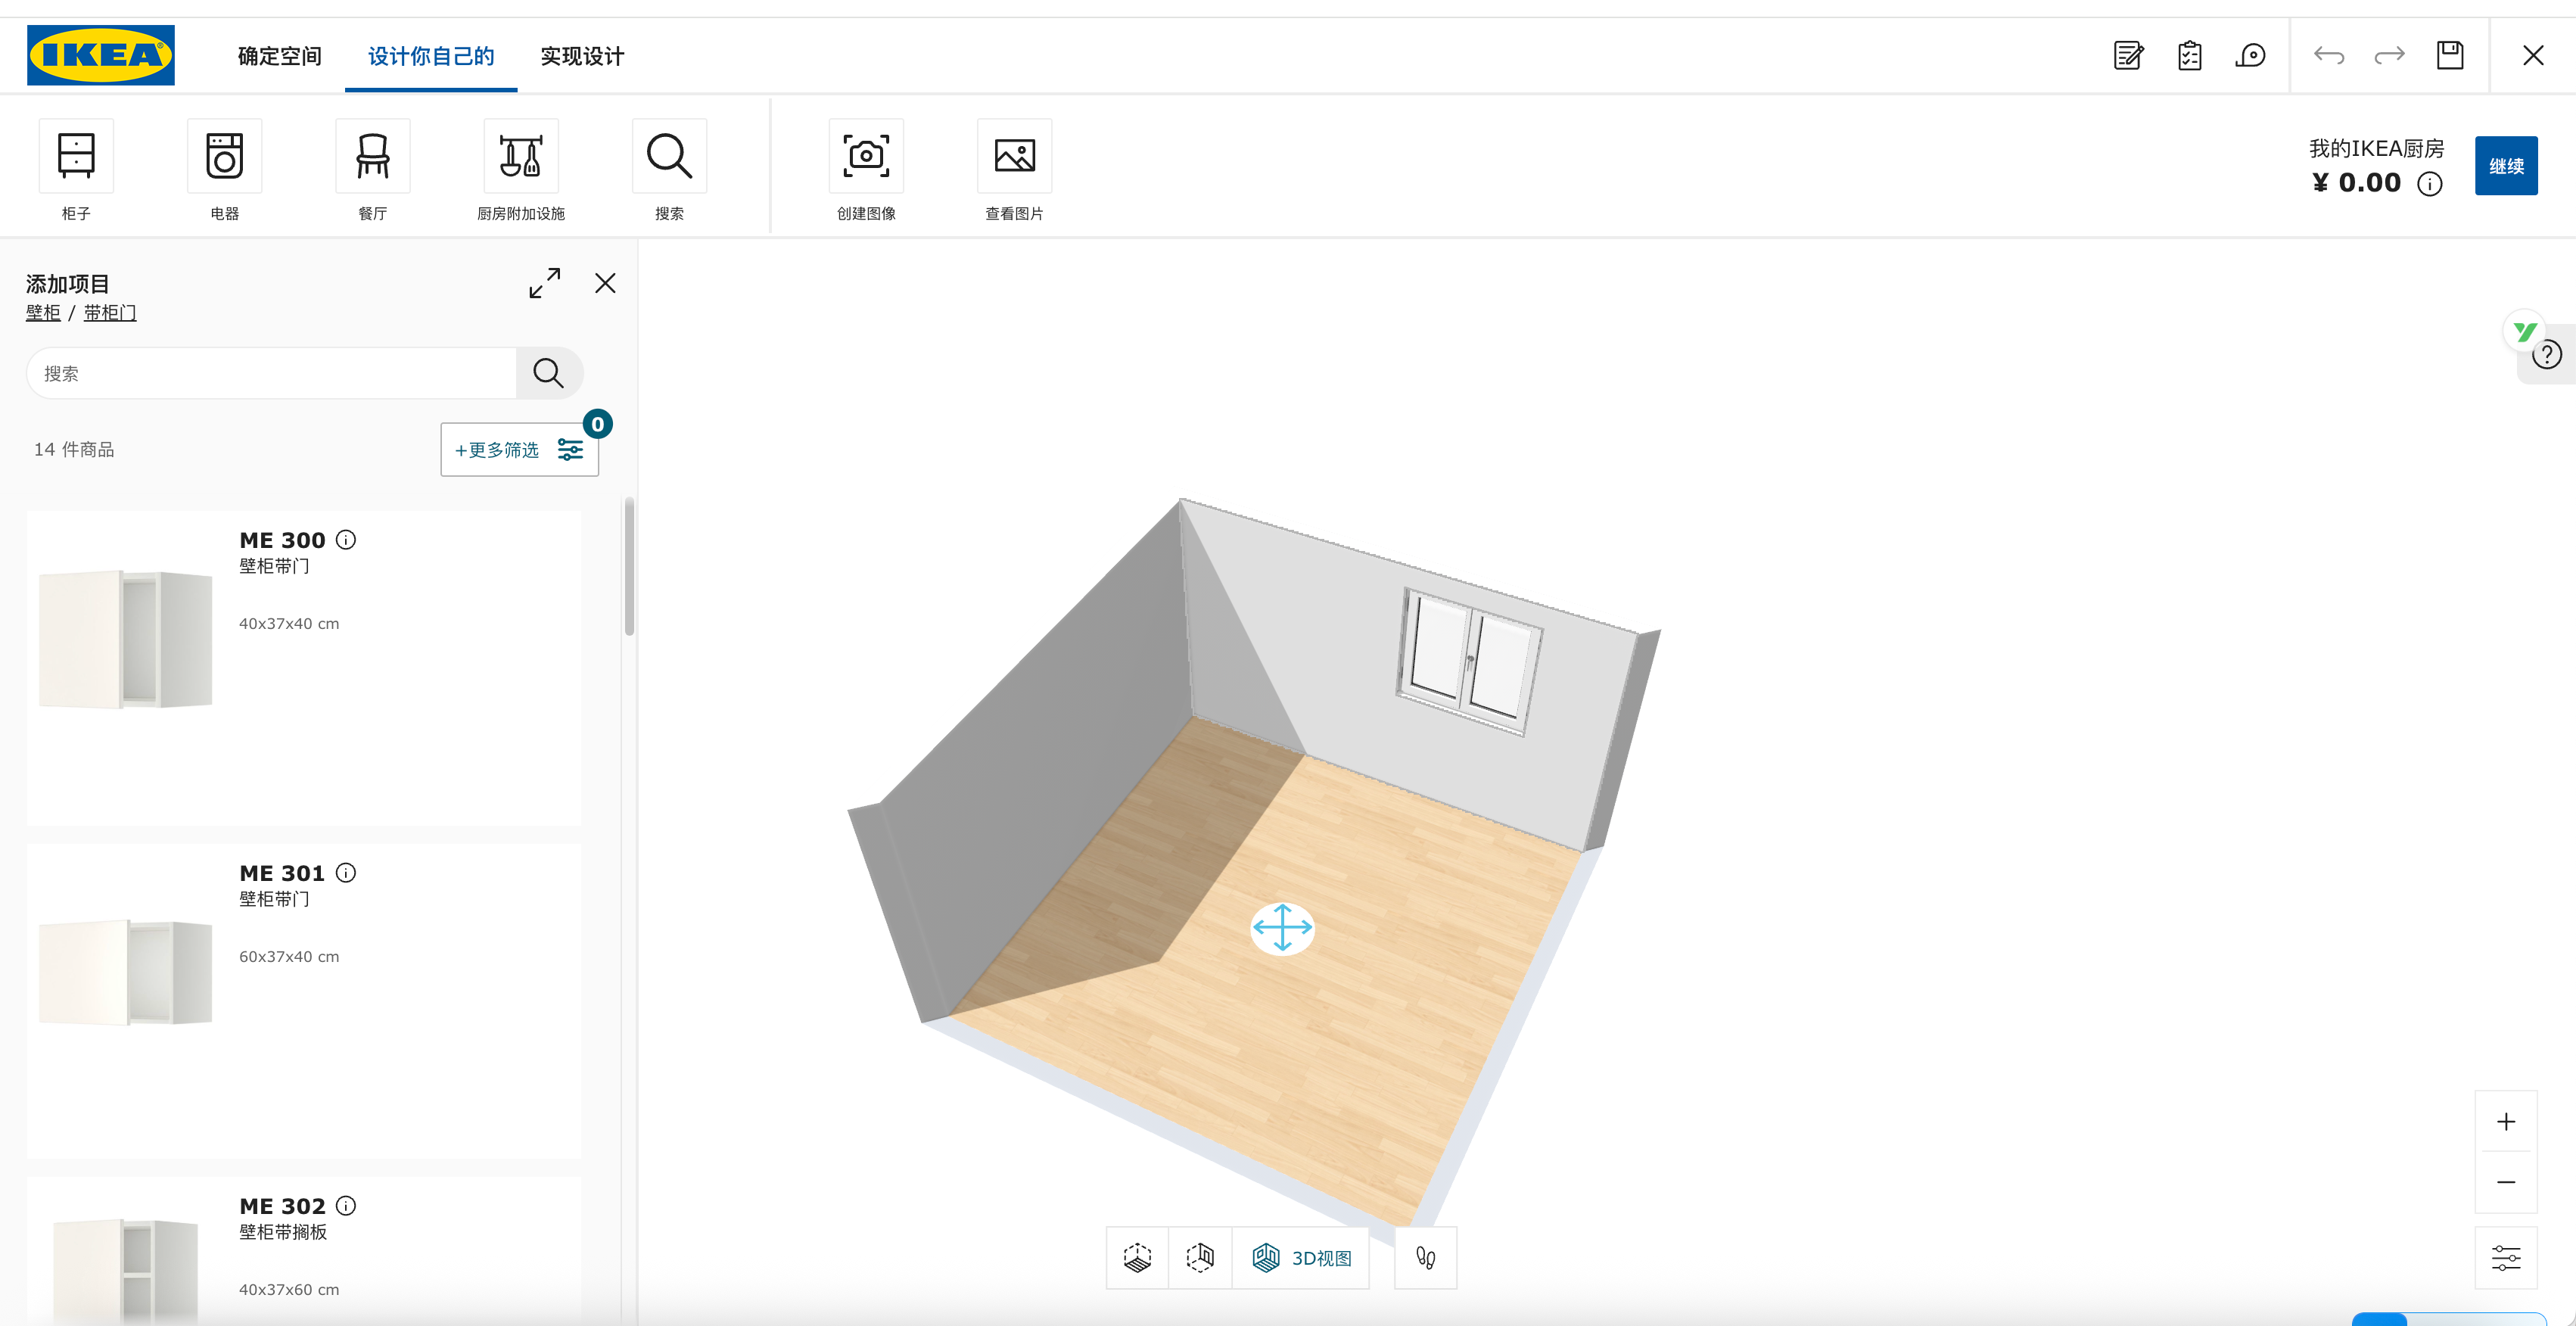Open the 柜子 cabinets category
The image size is (2576, 1326).
[76, 157]
